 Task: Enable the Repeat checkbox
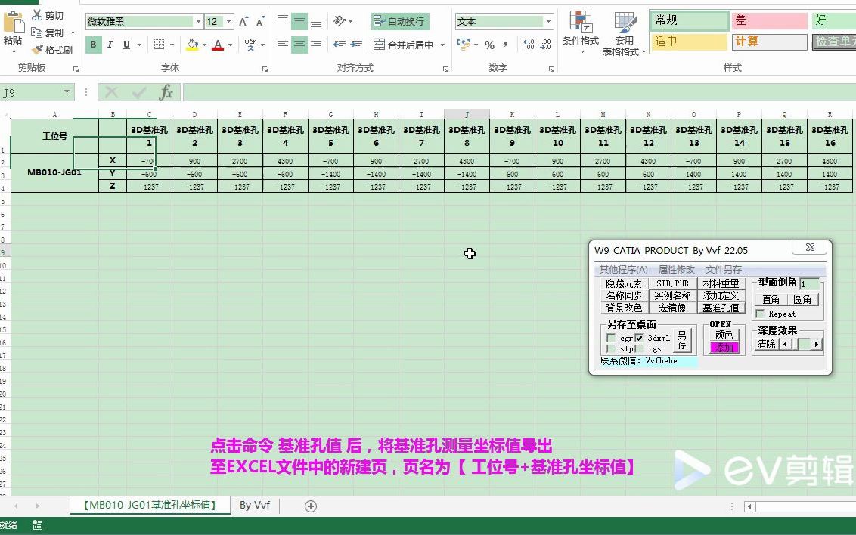point(760,314)
